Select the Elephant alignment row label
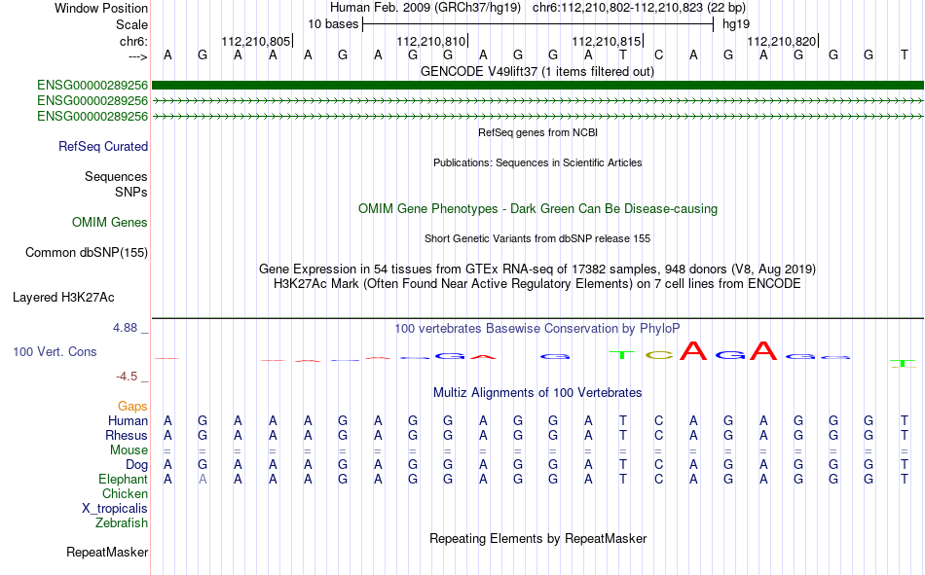This screenshot has height=575, width=925. (123, 479)
